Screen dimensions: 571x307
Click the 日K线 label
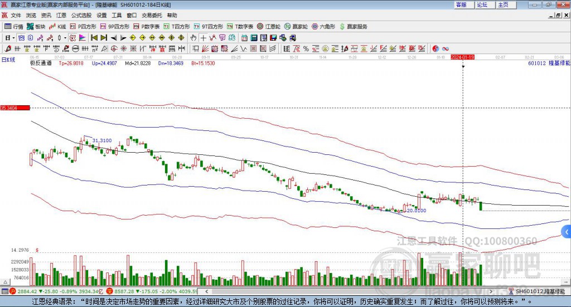tap(8, 60)
